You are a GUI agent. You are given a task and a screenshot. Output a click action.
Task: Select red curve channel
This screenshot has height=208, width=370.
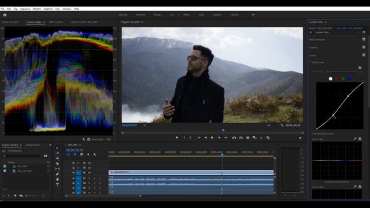pos(336,79)
